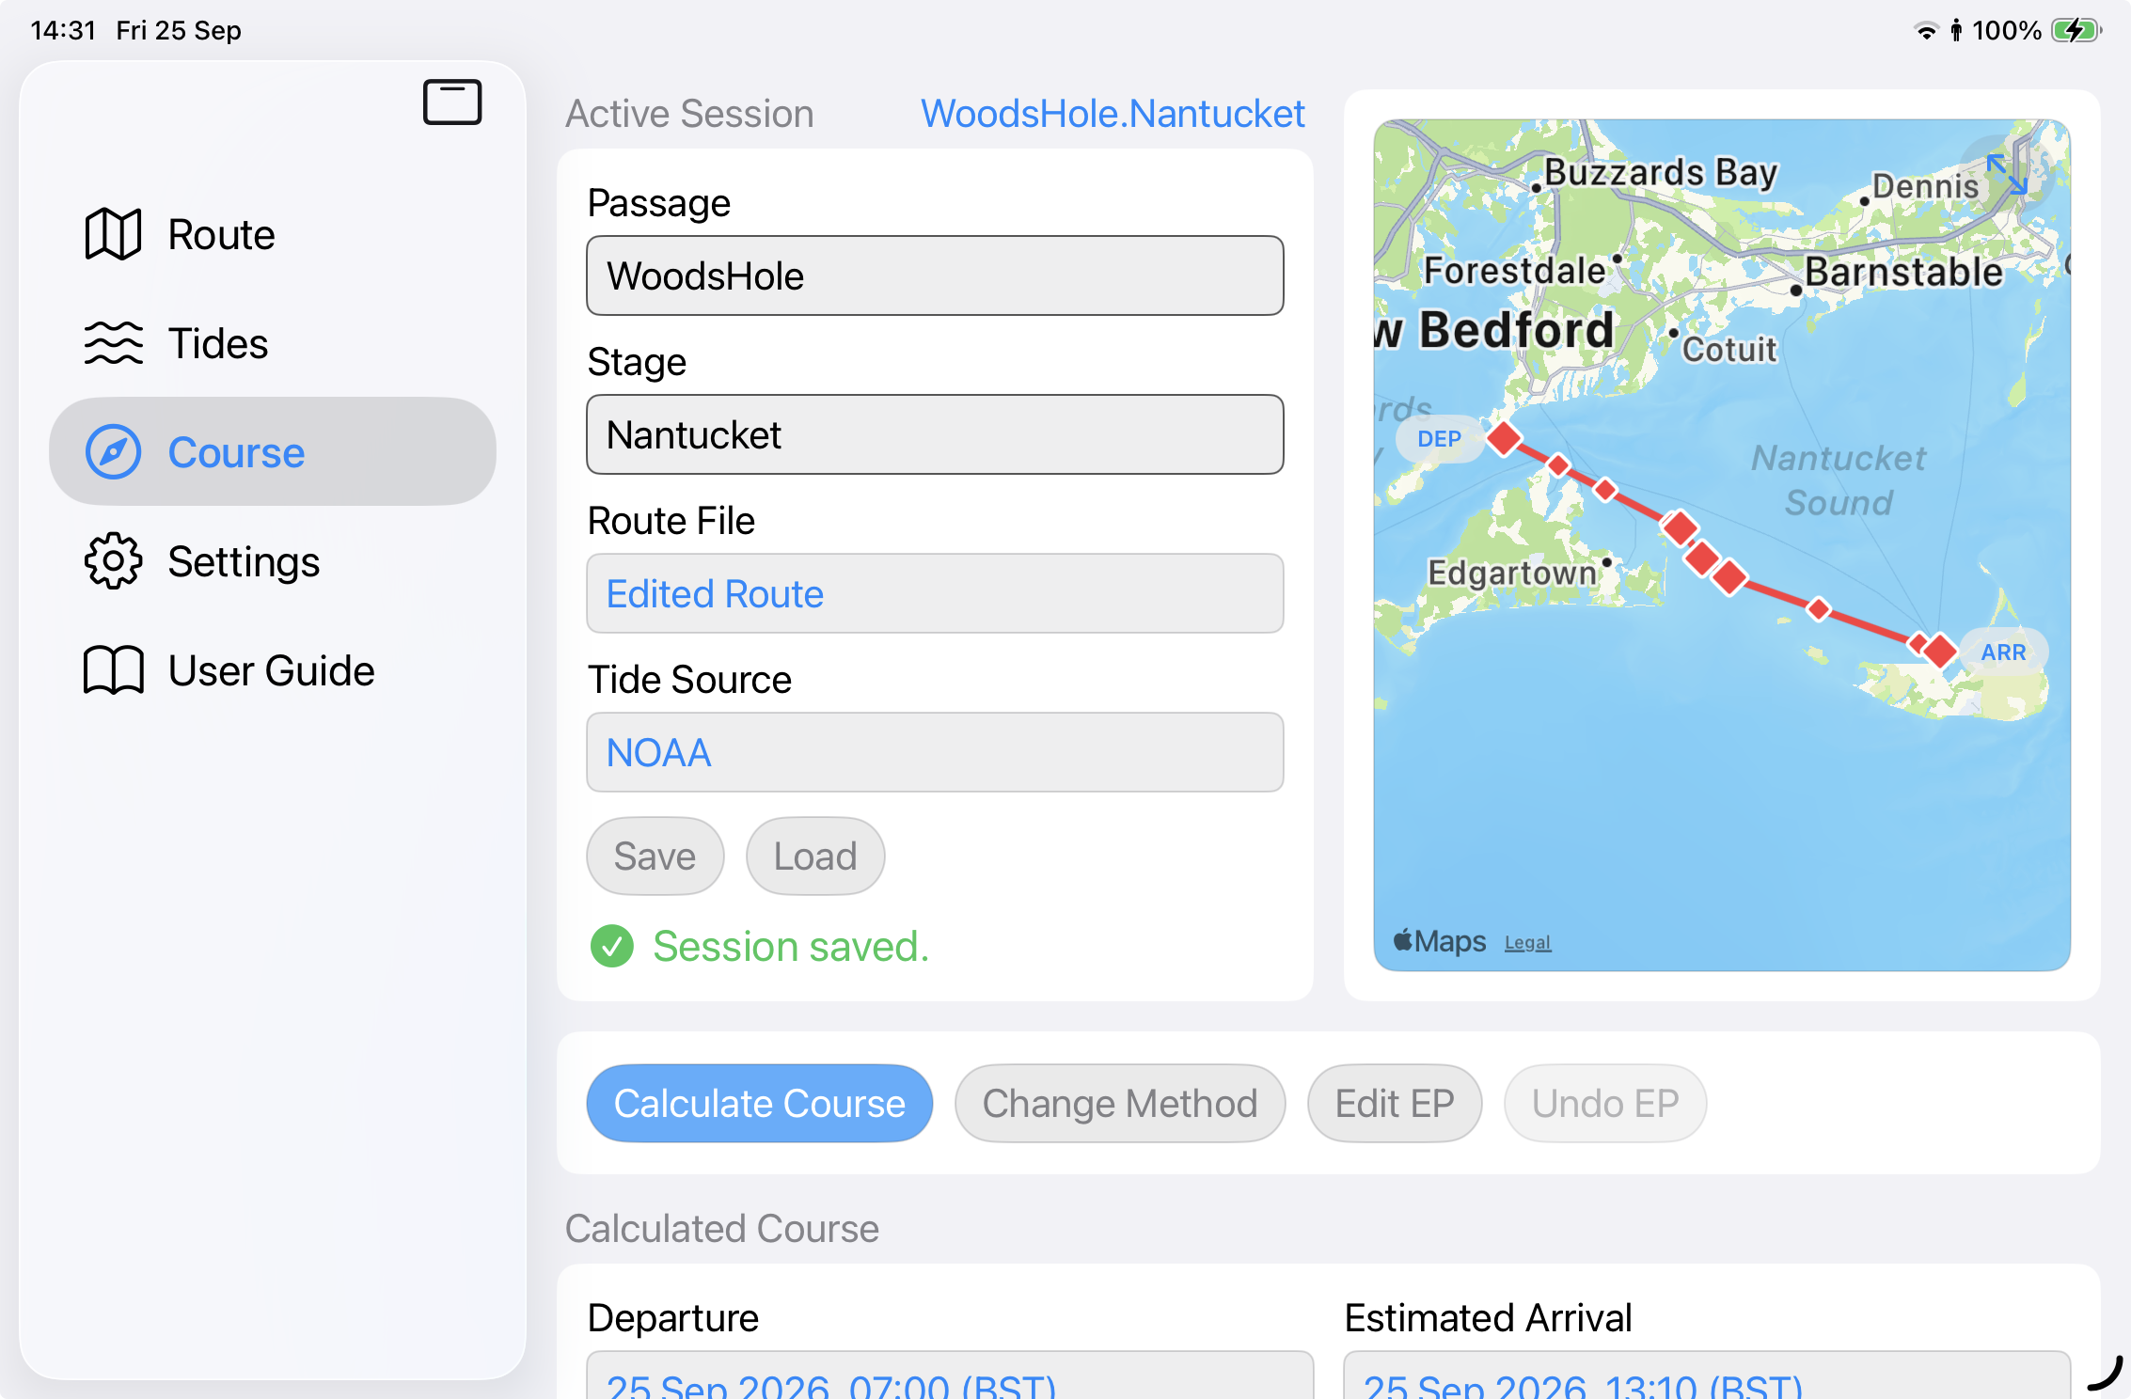Image resolution: width=2131 pixels, height=1399 pixels.
Task: Save the session
Action: (x=655, y=856)
